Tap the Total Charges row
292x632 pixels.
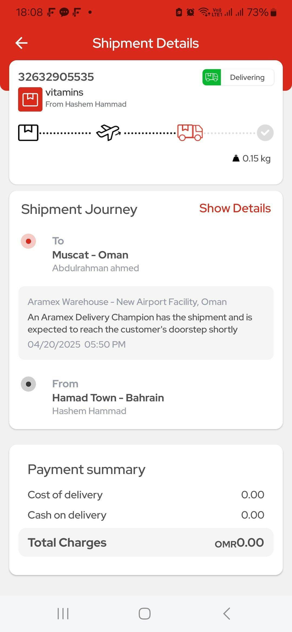pyautogui.click(x=146, y=542)
